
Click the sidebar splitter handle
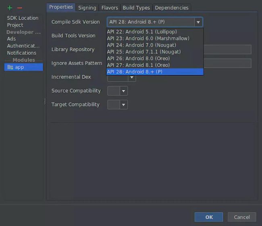click(x=44, y=102)
